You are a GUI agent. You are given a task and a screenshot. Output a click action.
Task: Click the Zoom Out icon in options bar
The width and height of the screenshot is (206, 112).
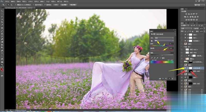coord(11,5)
